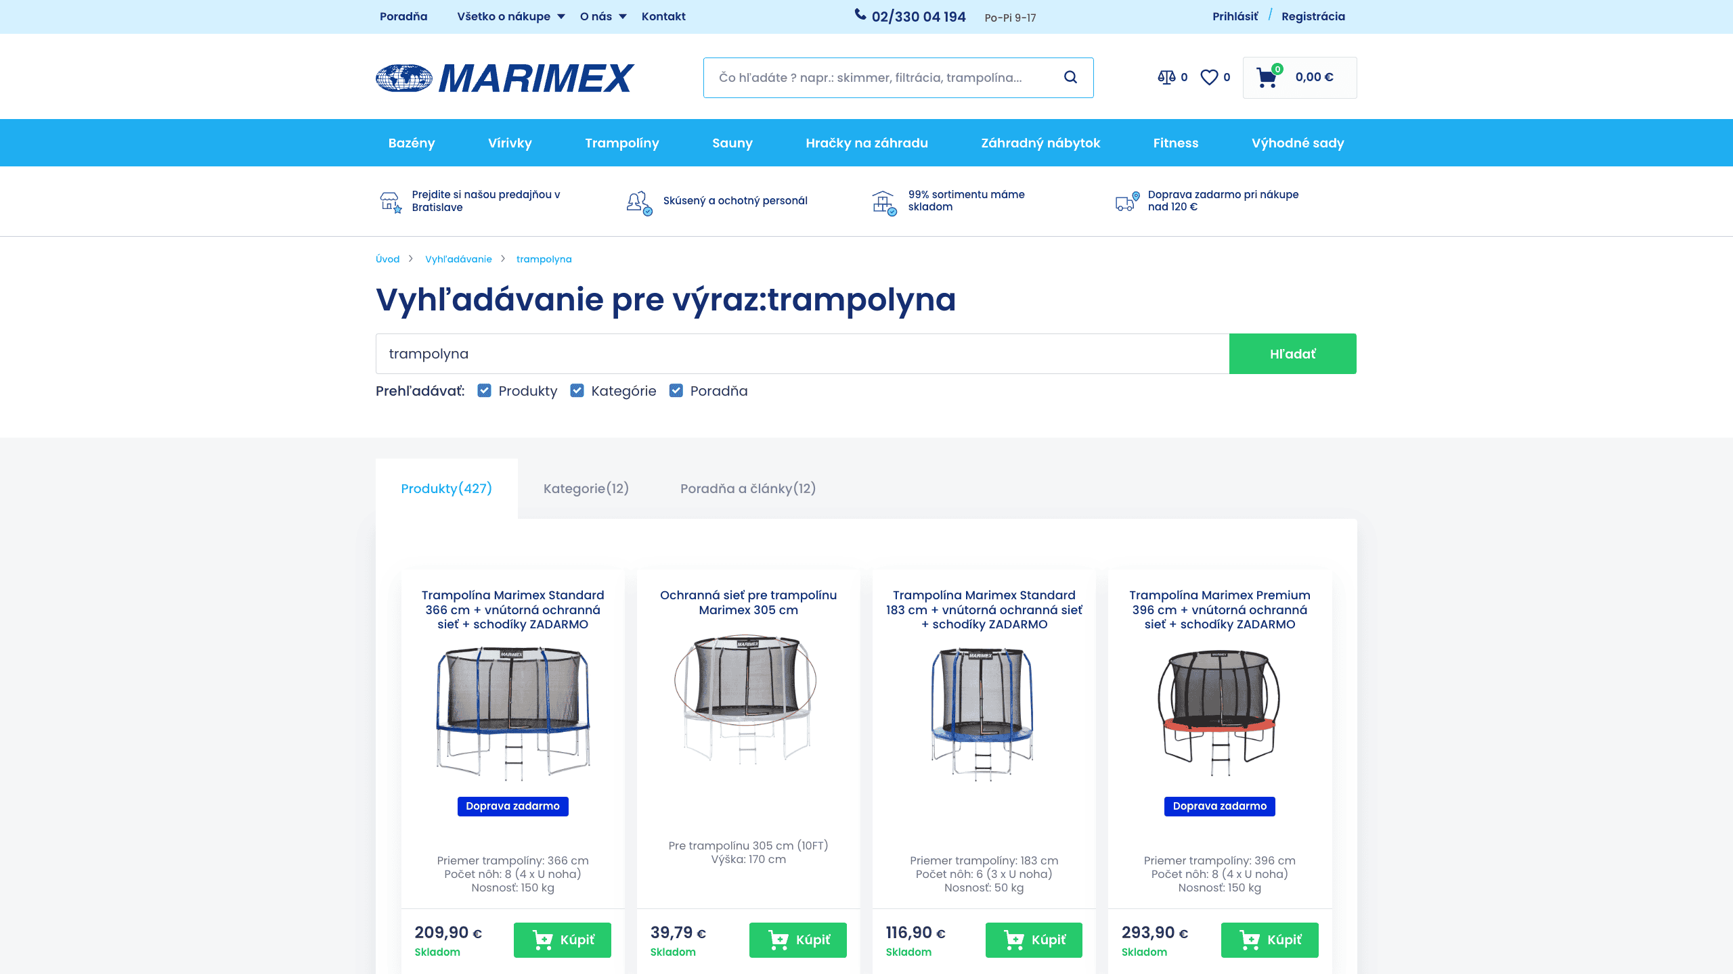Open product comparison scales icon
Image resolution: width=1733 pixels, height=974 pixels.
click(x=1166, y=77)
